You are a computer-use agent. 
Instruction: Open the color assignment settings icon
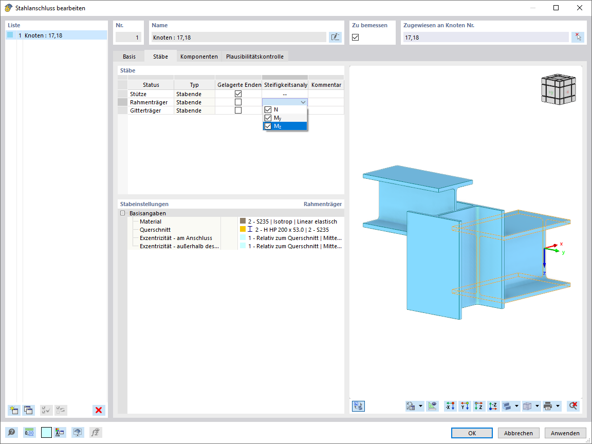click(60, 433)
